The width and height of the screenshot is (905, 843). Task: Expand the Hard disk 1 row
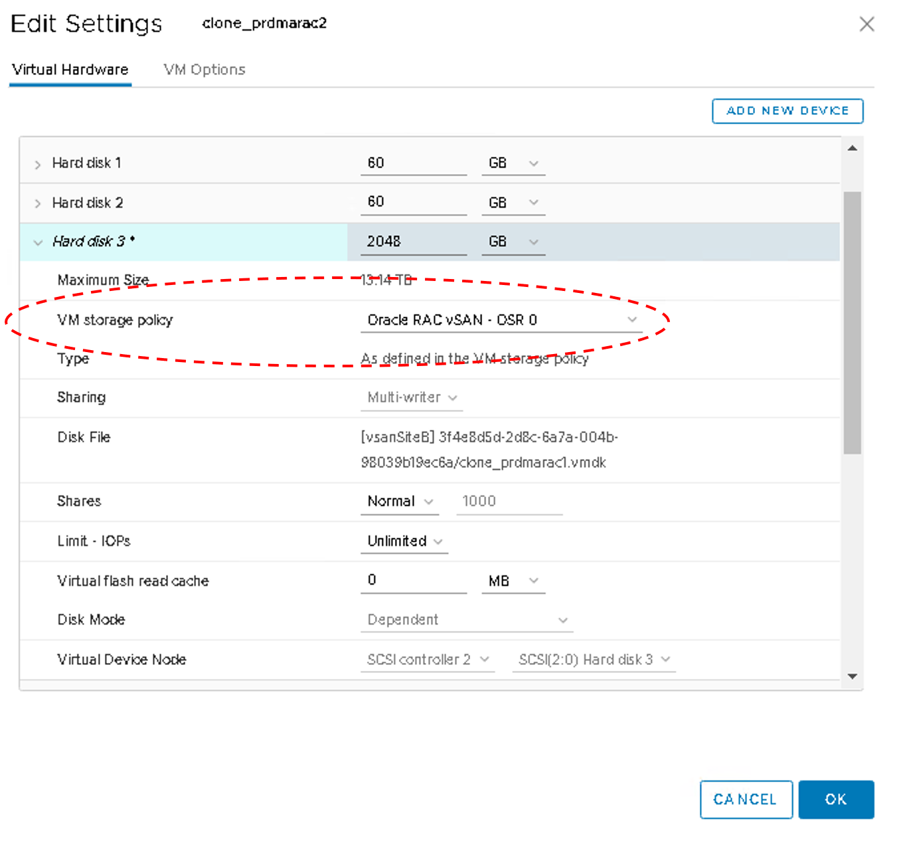38,164
